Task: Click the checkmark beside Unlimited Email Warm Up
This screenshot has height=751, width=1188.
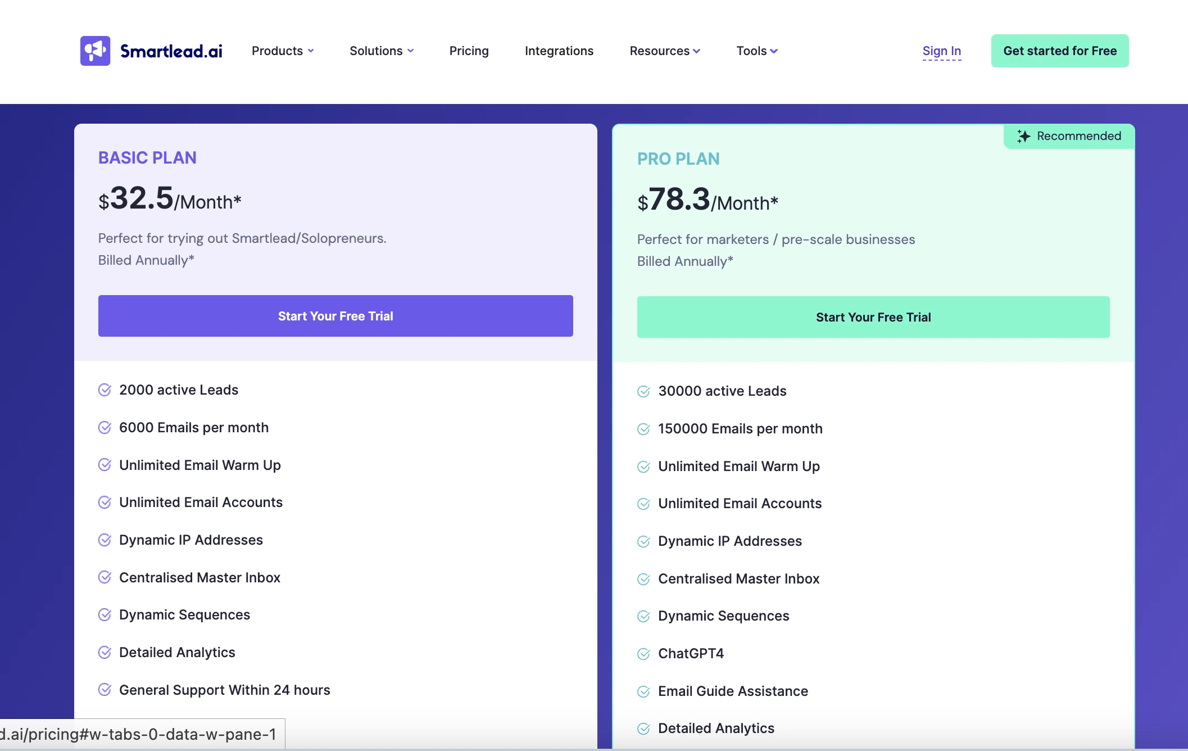Action: [x=105, y=465]
